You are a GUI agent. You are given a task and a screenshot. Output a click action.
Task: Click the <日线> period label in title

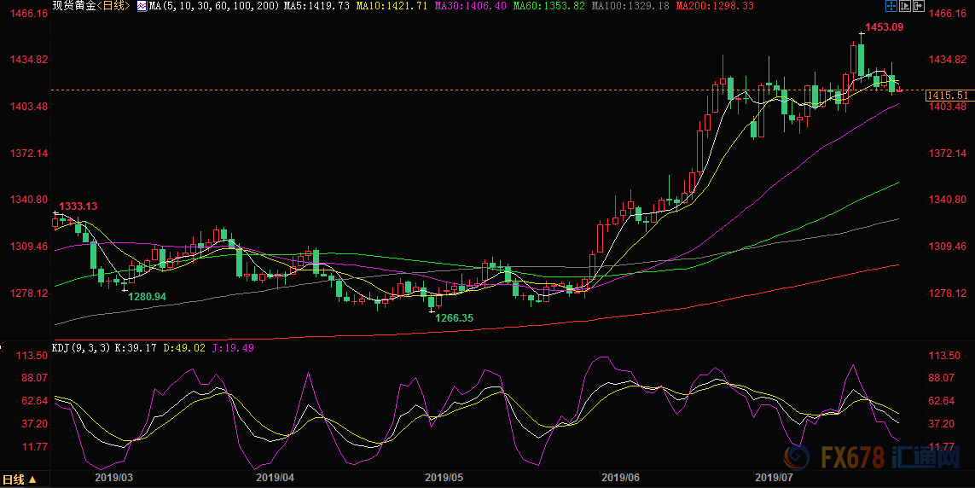click(113, 6)
